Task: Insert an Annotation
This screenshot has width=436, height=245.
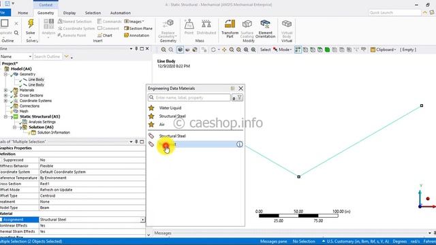Action: [x=136, y=35]
